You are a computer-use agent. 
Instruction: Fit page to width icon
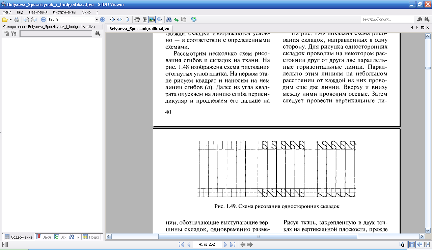point(120,20)
